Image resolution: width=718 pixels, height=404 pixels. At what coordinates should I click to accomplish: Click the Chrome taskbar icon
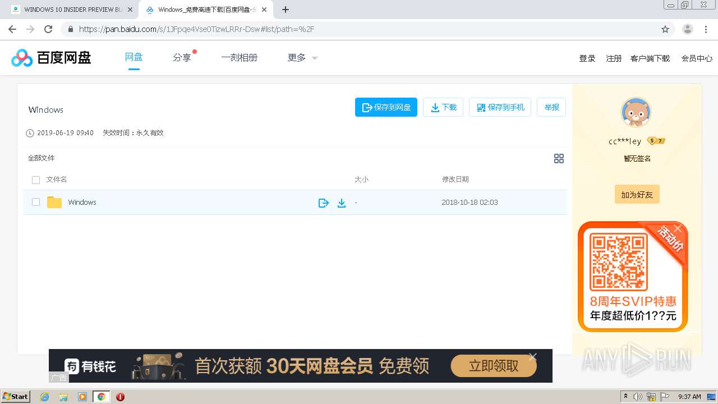(102, 397)
